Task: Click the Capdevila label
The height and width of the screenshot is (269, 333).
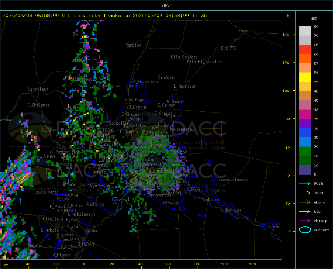Action: 109,85
